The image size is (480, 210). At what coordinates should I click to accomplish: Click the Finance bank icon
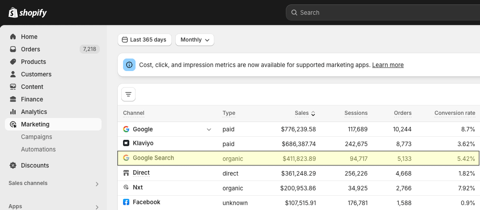click(13, 99)
